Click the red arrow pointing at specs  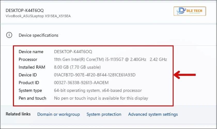pos(184,75)
